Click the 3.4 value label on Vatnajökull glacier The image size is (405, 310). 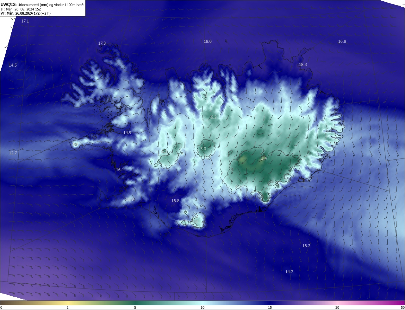(x=264, y=158)
